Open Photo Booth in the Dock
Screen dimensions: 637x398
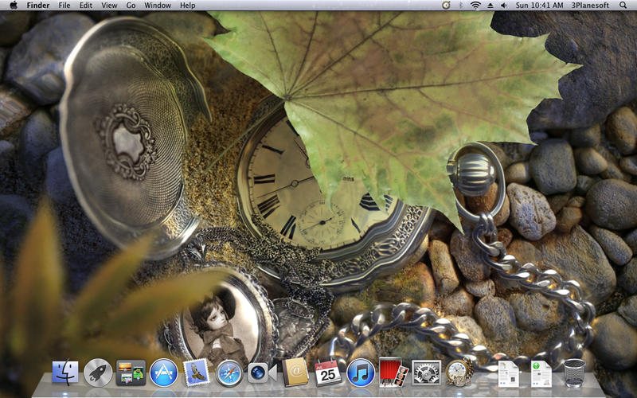coord(393,373)
